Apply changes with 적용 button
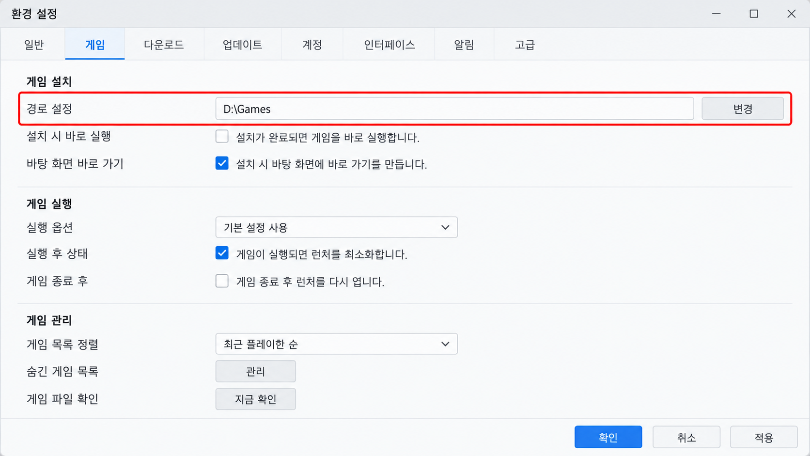The width and height of the screenshot is (810, 456). coord(763,437)
